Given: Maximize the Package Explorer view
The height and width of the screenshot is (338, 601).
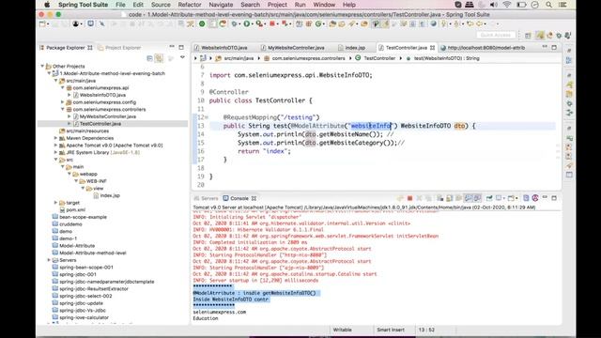Looking at the screenshot, I should [181, 48].
